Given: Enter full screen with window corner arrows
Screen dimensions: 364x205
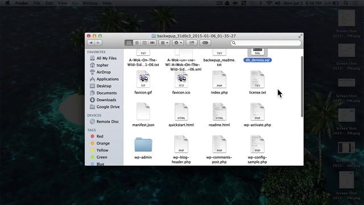Looking at the screenshot, I should 300,36.
